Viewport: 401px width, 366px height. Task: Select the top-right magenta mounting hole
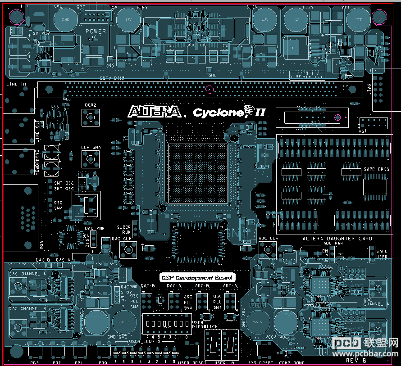pos(379,17)
